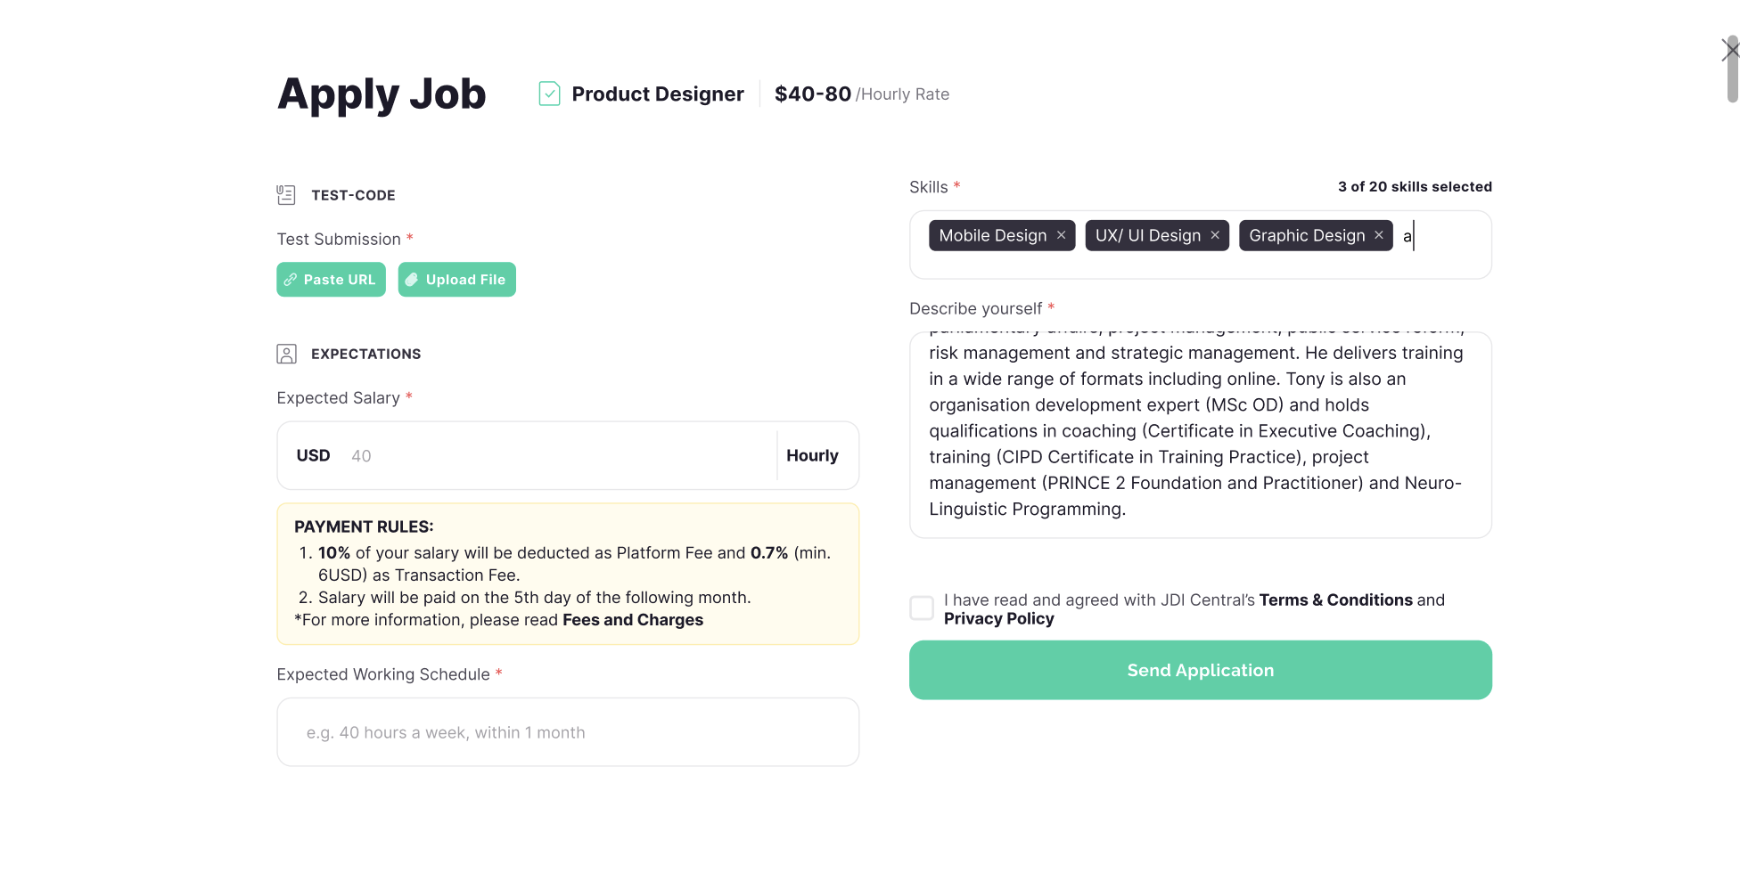Open the Privacy Policy link
This screenshot has width=1740, height=873.
pyautogui.click(x=998, y=619)
